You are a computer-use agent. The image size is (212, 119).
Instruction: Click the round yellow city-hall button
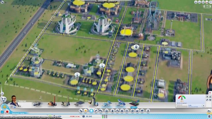[x=5, y=107]
